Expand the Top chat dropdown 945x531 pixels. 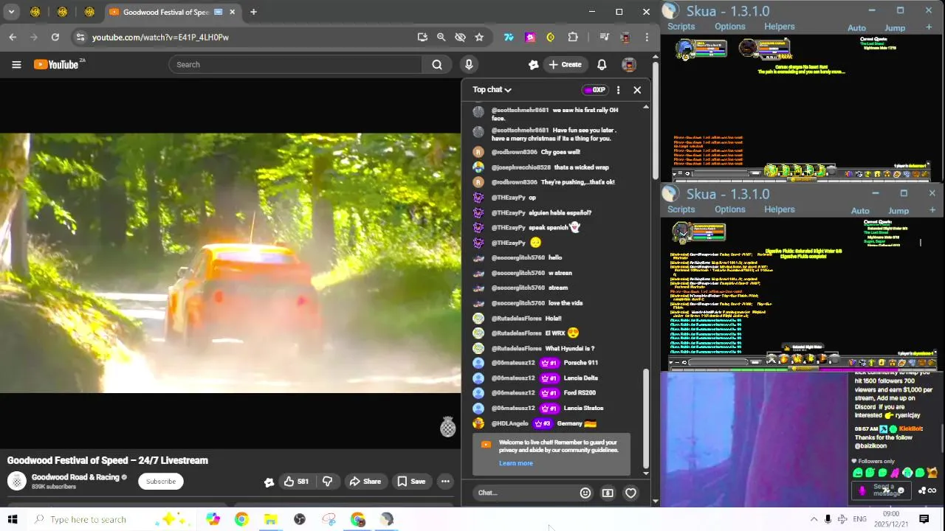(492, 90)
